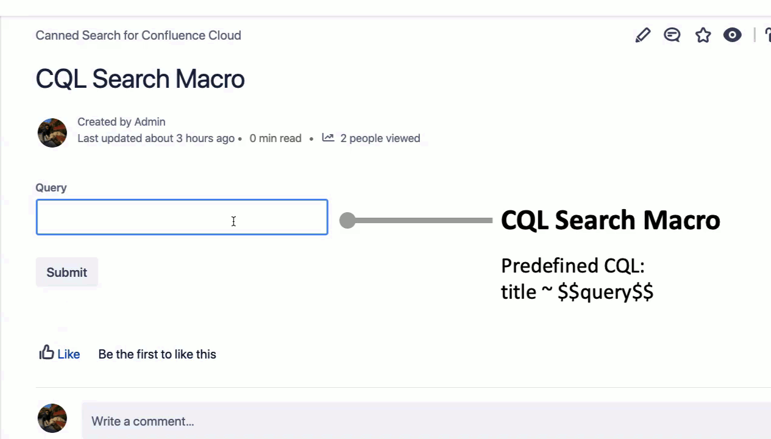
Task: Click the grey callout dot beside Query field
Action: [x=347, y=221]
